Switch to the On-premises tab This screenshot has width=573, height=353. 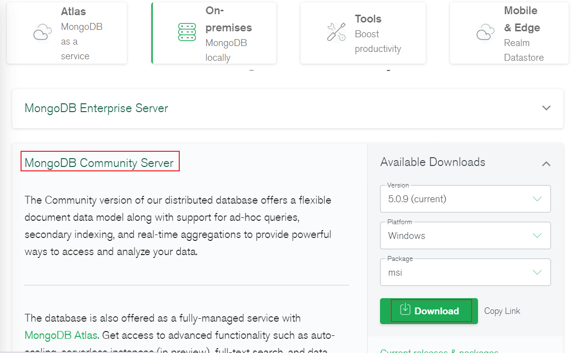coord(214,33)
